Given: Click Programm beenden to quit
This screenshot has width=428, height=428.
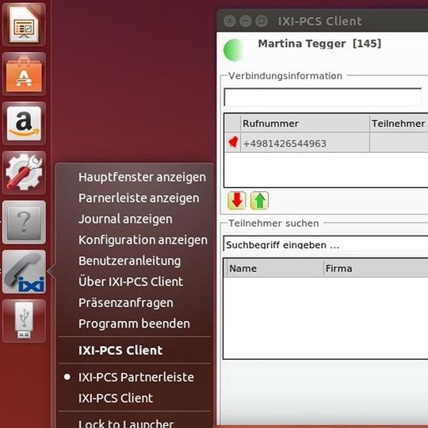Looking at the screenshot, I should click(x=134, y=324).
